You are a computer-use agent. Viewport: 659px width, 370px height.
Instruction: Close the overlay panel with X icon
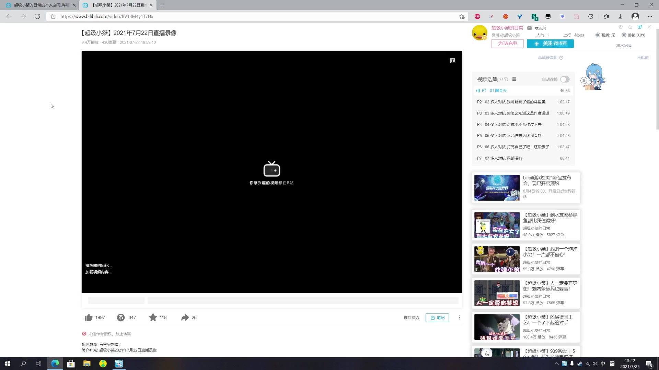(649, 27)
